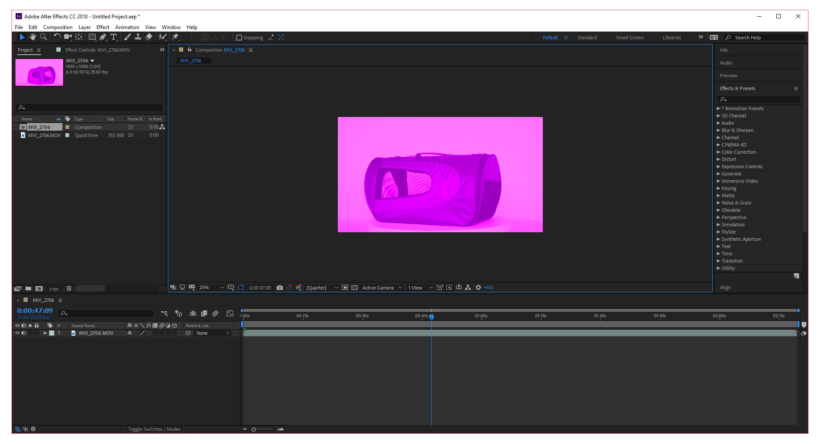The image size is (820, 444).
Task: Toggle Motion Blur for all layers
Action: pos(215,313)
